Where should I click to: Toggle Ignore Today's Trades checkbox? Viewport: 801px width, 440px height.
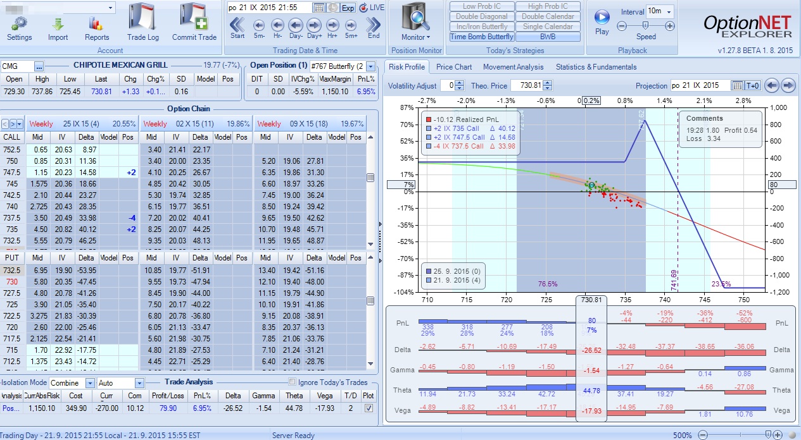pos(292,382)
